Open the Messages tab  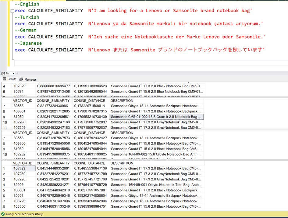point(30,79)
